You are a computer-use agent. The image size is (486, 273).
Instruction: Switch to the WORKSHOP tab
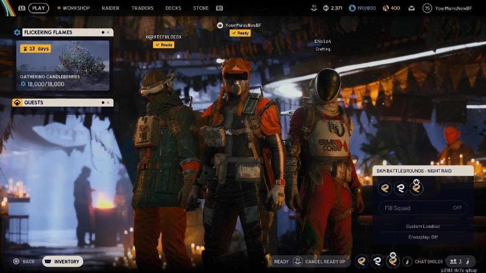(76, 8)
